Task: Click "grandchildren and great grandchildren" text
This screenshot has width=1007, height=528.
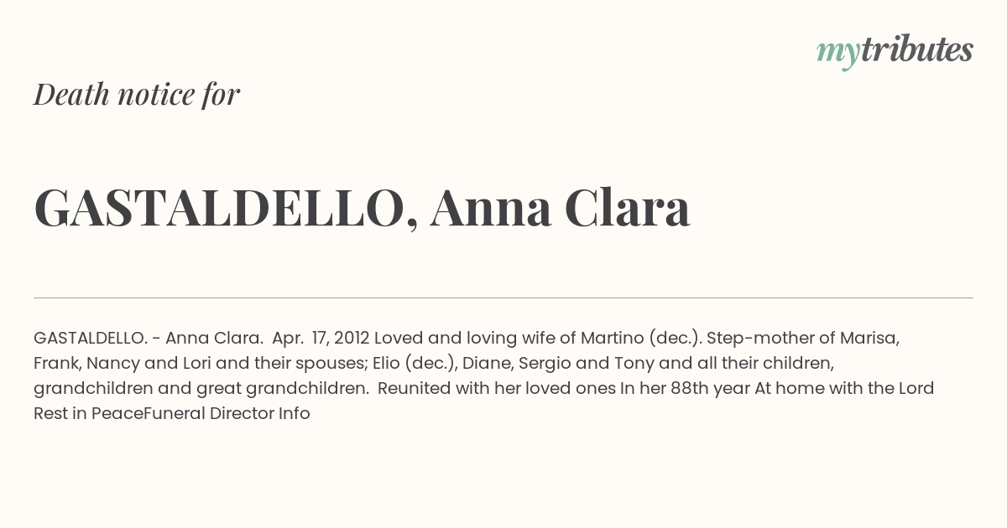Action: pyautogui.click(x=201, y=388)
